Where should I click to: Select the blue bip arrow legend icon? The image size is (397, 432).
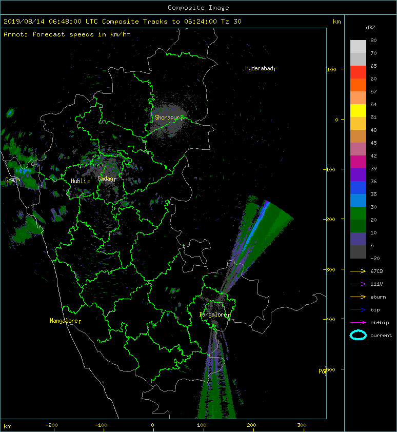coord(358,310)
